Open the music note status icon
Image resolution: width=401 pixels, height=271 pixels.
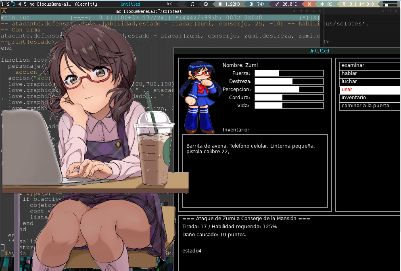[x=192, y=4]
